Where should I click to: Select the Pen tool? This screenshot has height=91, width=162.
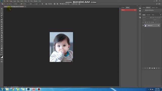[x=2, y=39]
